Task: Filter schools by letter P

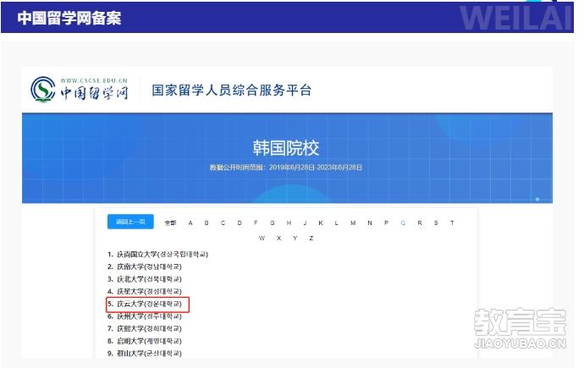Action: [386, 222]
